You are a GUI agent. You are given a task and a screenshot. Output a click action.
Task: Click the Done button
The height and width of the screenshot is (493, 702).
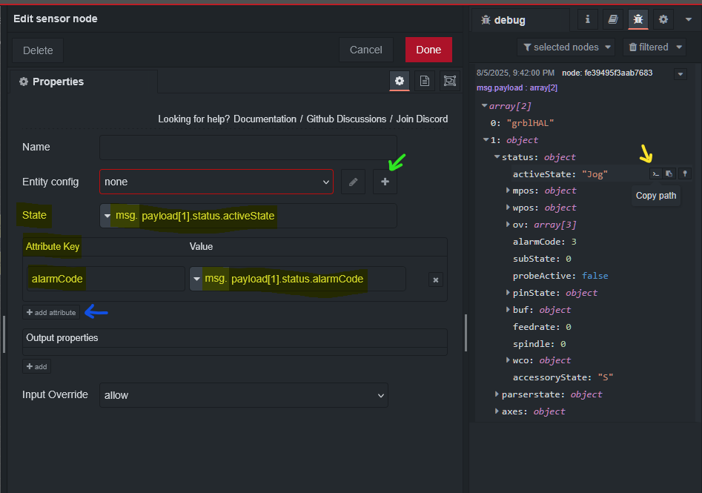[428, 50]
